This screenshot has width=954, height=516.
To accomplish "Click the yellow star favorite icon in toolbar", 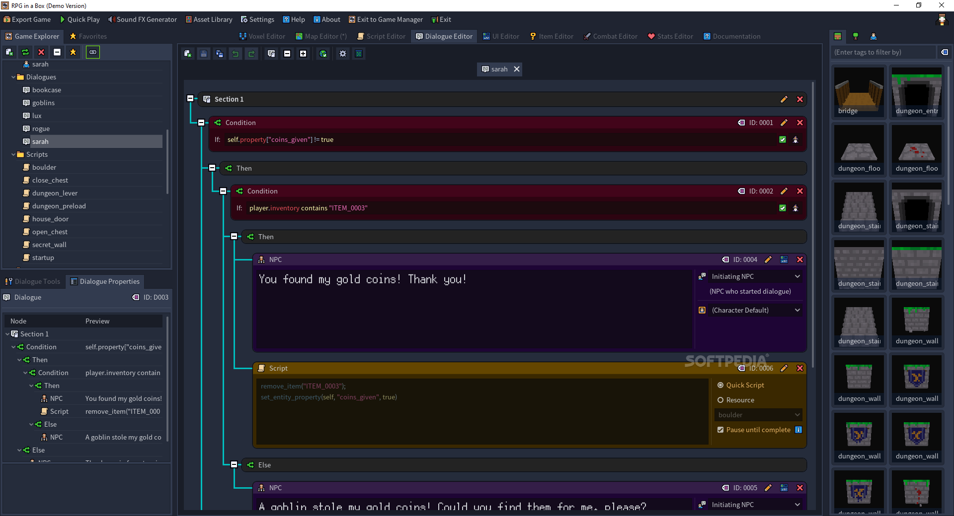I will coord(73,52).
